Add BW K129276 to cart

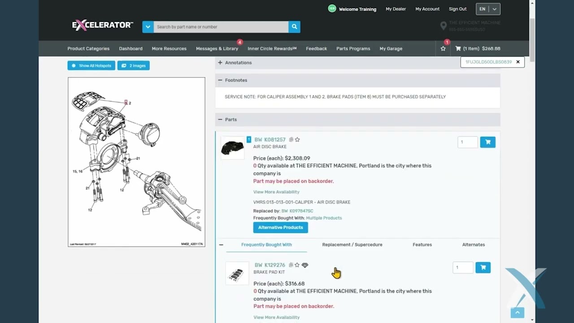coord(483,268)
